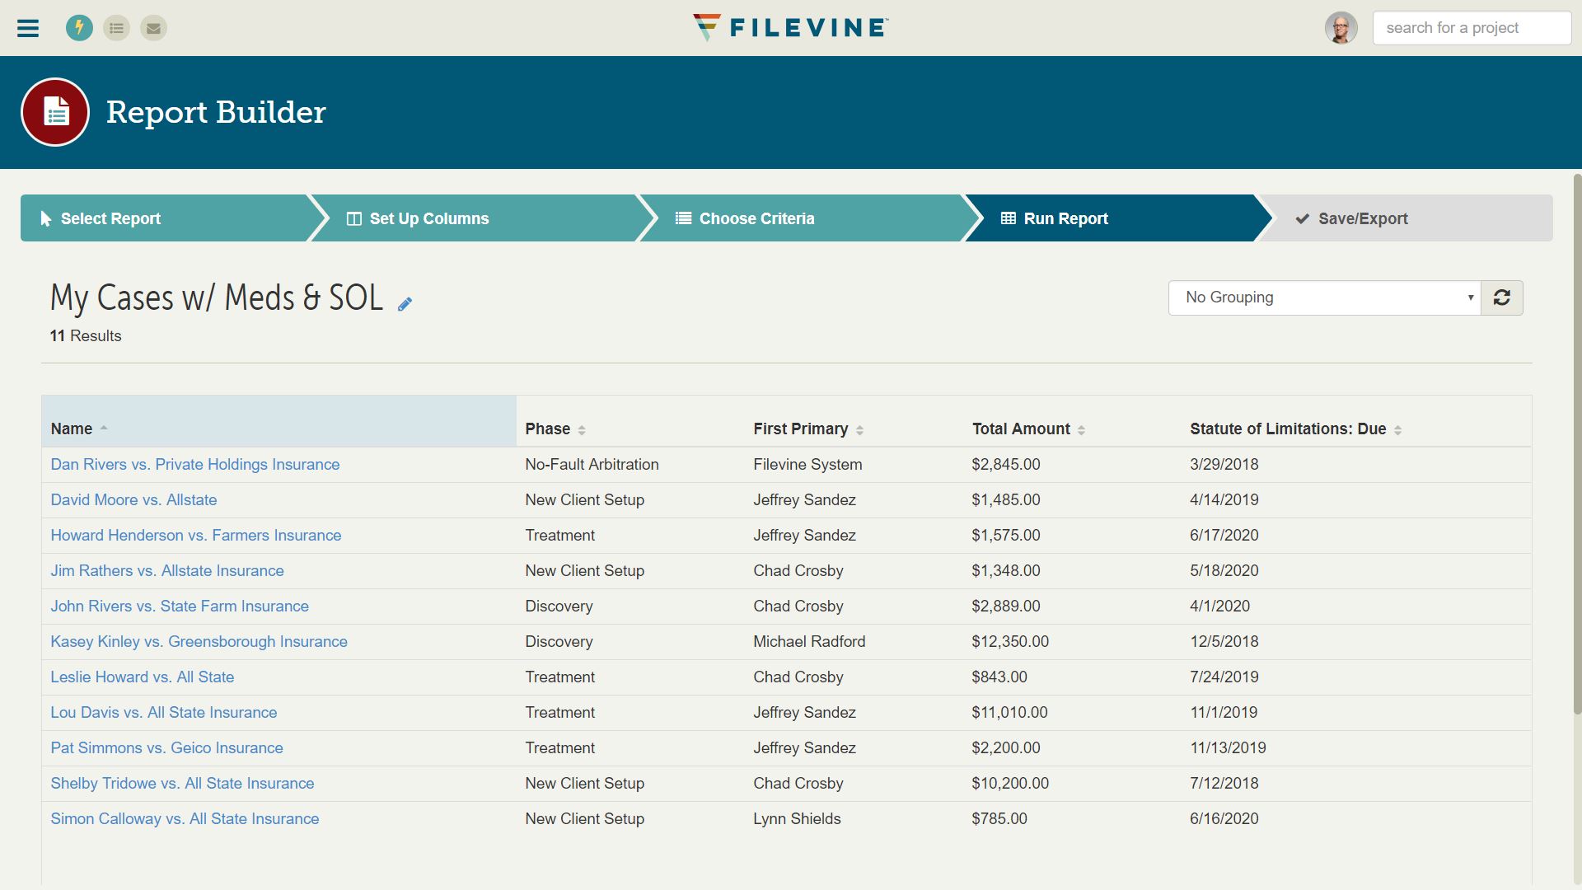Refresh the report results
Screen dimensions: 1582x890
[x=1502, y=297]
